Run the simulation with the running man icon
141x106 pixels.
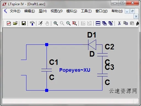[x=40, y=23]
